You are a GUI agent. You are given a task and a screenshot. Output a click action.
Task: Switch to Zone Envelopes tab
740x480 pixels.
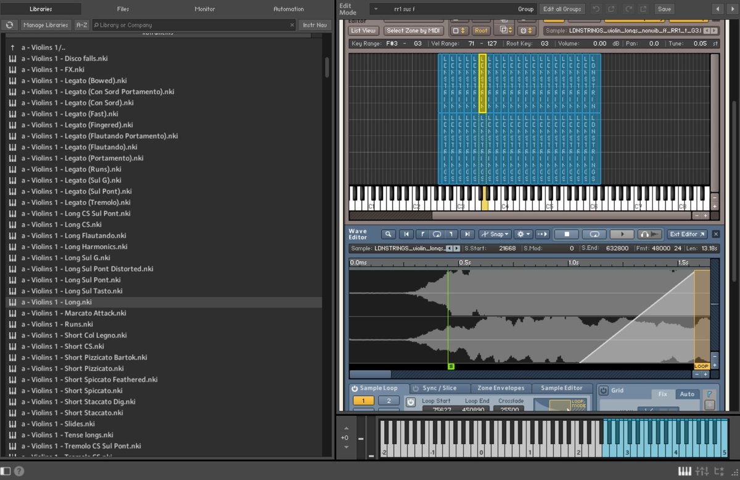501,388
